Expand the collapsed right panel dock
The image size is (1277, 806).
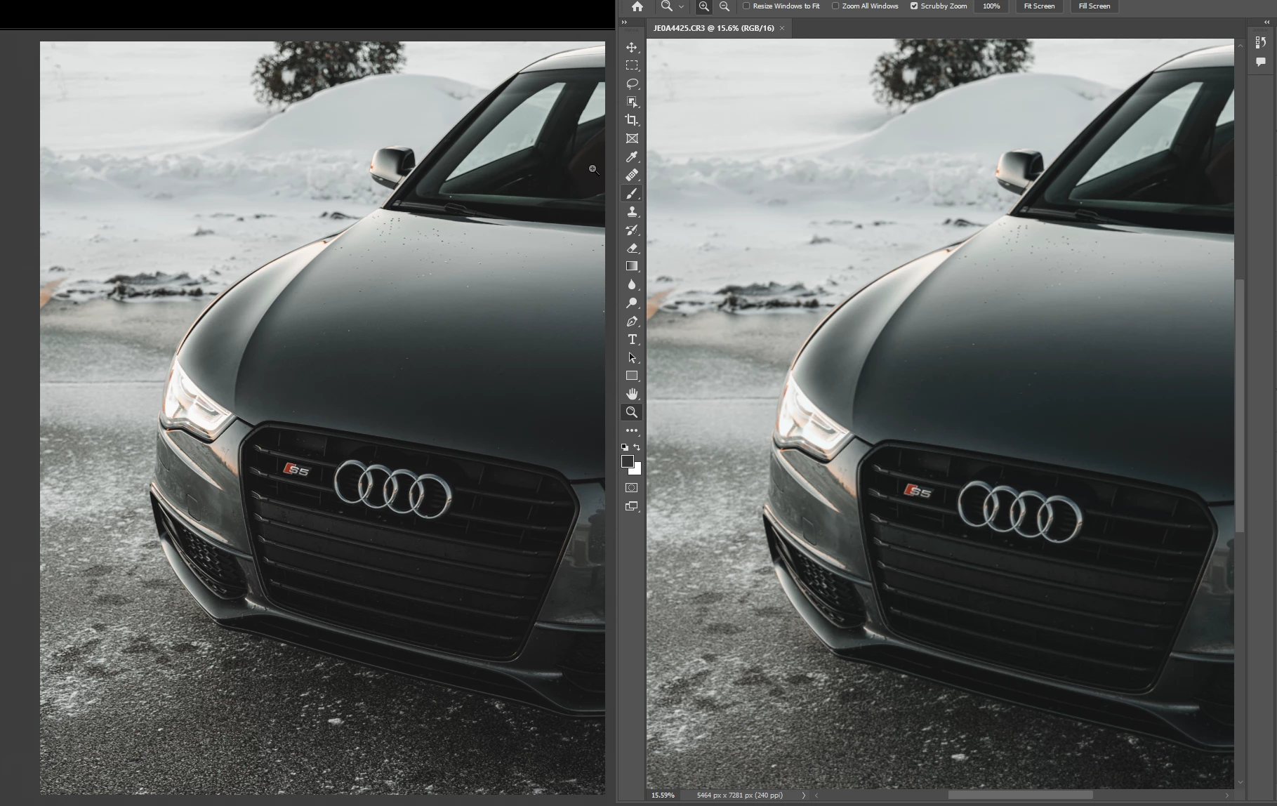click(x=1266, y=22)
